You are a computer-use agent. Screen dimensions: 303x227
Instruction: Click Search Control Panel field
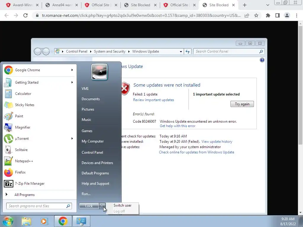click(229, 51)
